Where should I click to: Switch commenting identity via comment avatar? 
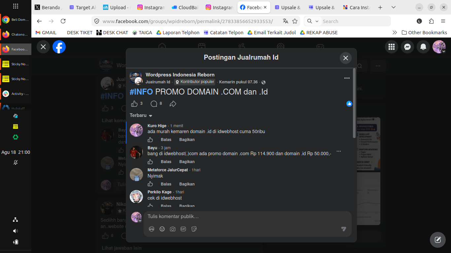(136, 217)
